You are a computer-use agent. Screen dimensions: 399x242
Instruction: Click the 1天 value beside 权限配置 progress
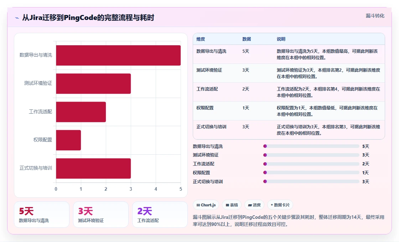[366, 173]
